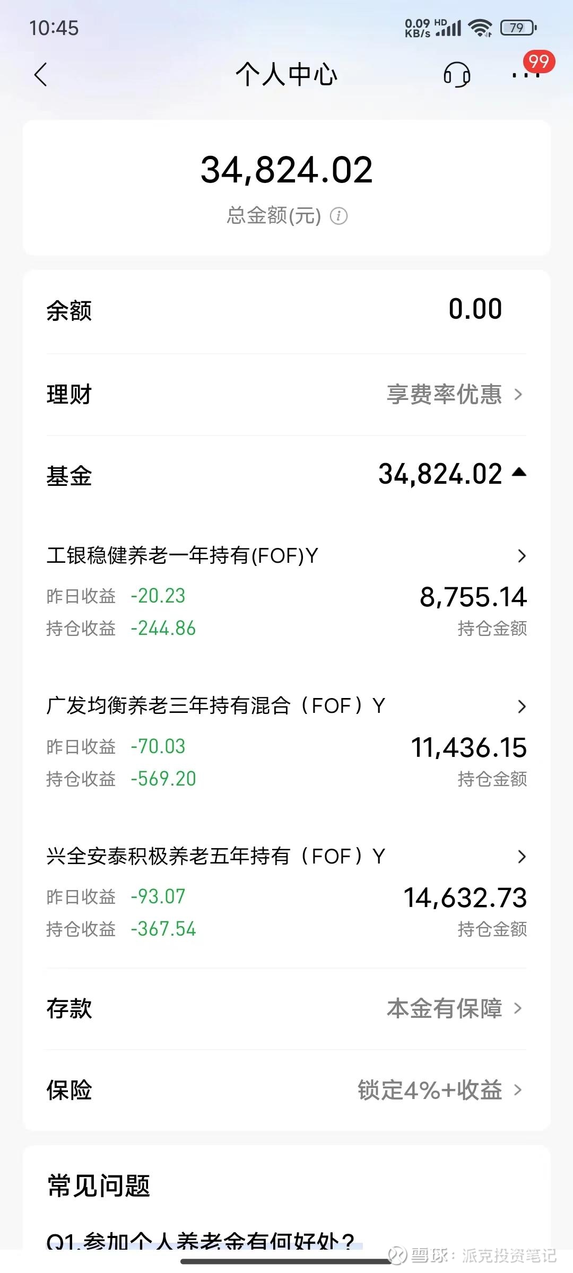Tap the 34,824.02 total amount card
This screenshot has width=573, height=1273.
pyautogui.click(x=286, y=171)
